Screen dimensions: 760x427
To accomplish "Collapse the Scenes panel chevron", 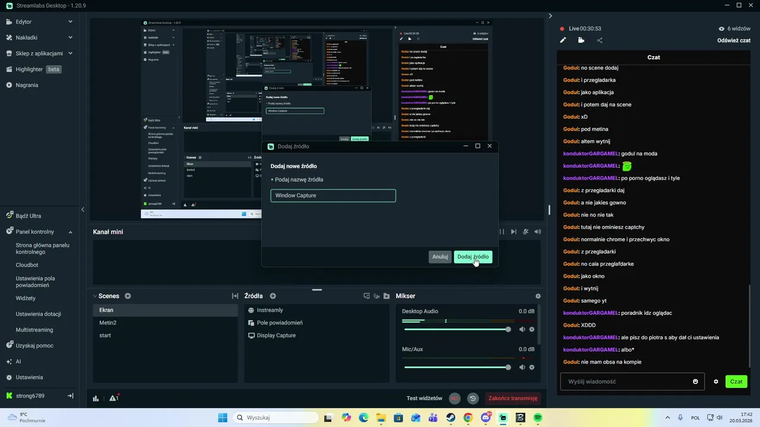I will [x=95, y=296].
